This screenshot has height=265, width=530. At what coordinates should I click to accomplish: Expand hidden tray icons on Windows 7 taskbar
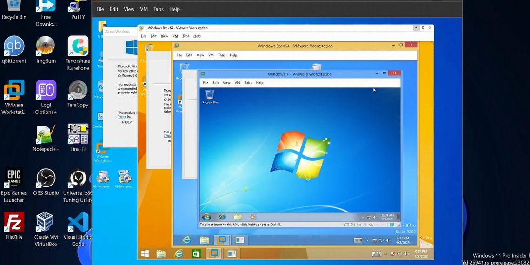363,217
